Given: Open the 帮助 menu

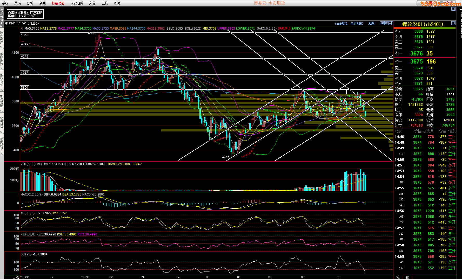Looking at the screenshot, I should (117, 3).
